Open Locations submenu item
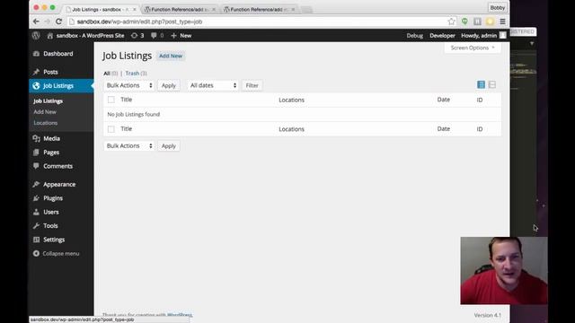 click(x=46, y=123)
